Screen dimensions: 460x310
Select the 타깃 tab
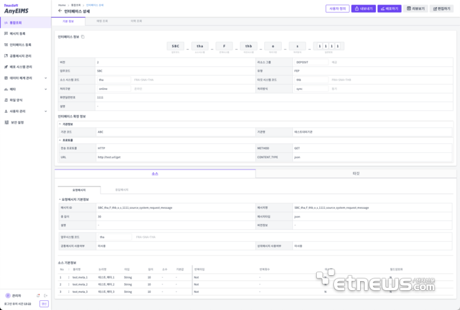pyautogui.click(x=356, y=173)
